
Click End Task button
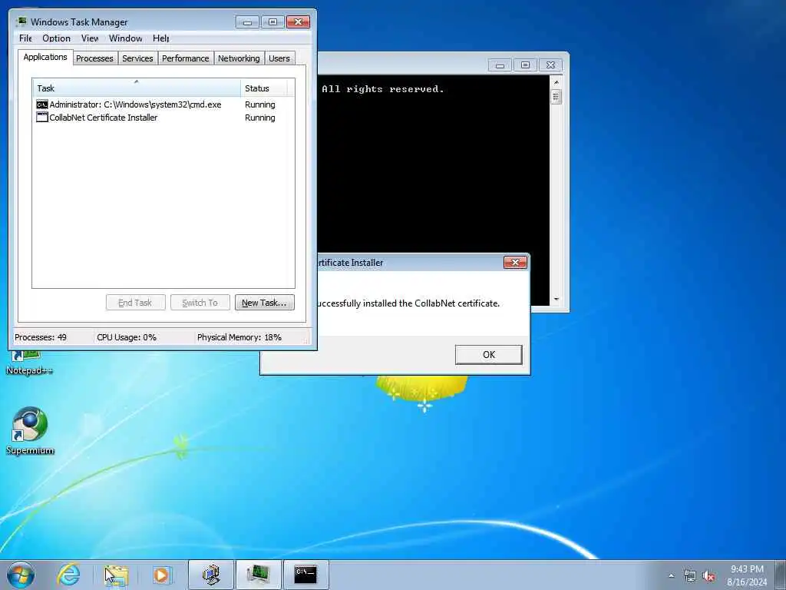click(135, 303)
